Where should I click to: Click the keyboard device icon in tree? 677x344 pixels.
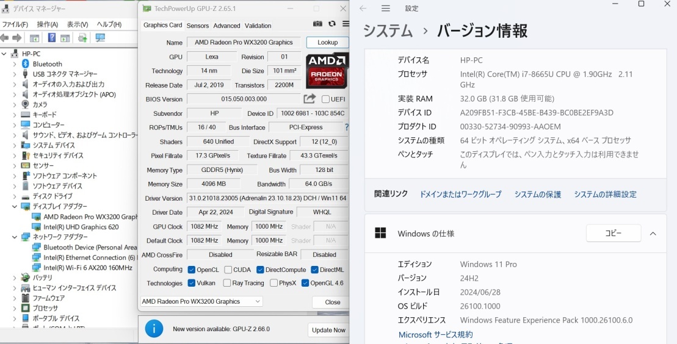(x=26, y=115)
